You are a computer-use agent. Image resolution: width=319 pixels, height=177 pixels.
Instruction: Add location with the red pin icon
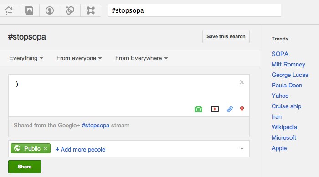click(242, 109)
